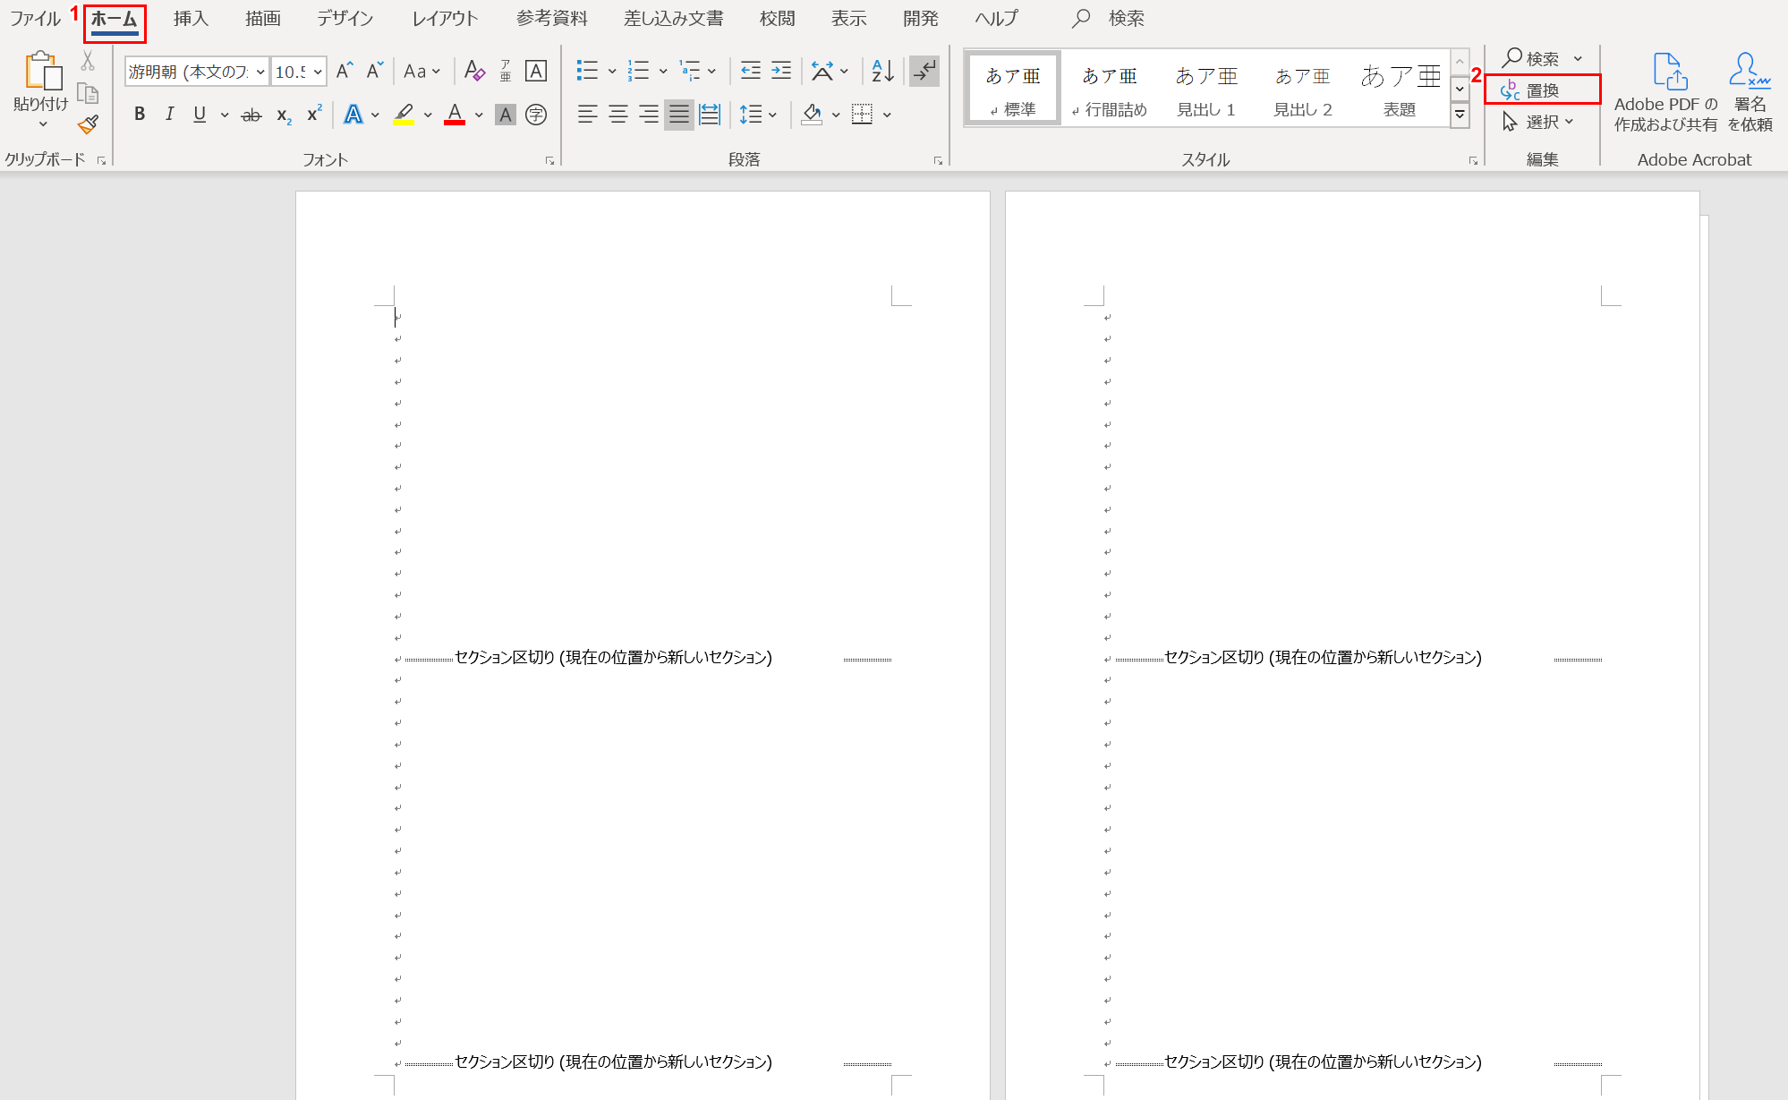Click the Asian layout character scaling icon
Viewport: 1788px width, 1100px height.
tap(822, 71)
